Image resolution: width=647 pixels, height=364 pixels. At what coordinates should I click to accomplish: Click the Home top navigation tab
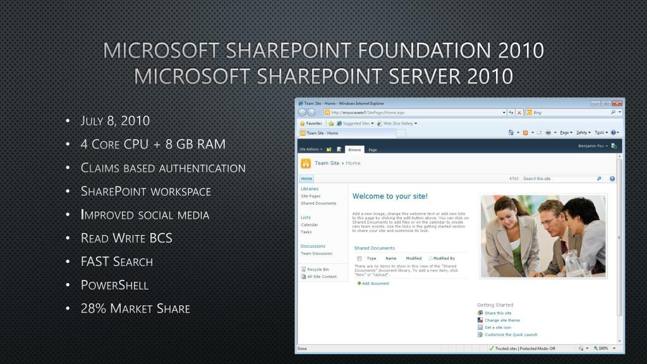click(306, 179)
